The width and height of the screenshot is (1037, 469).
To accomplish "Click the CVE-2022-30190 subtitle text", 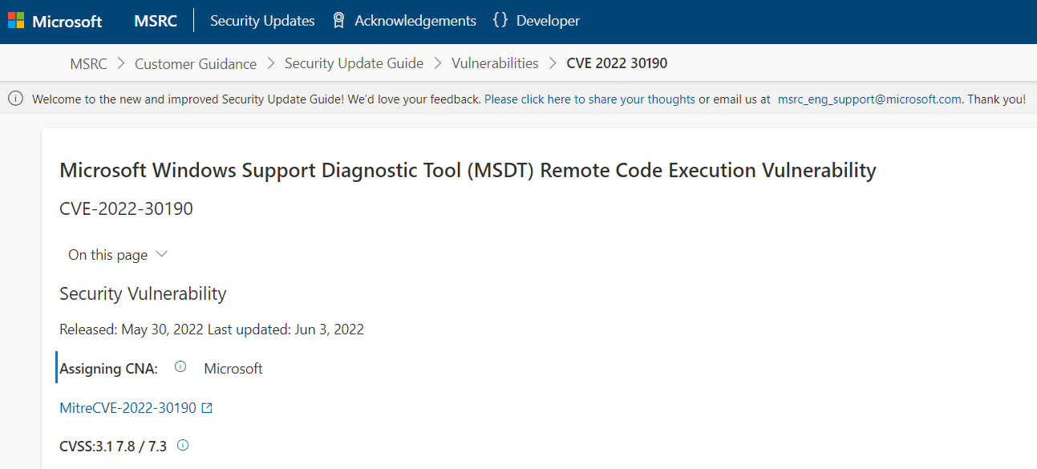I will click(126, 209).
